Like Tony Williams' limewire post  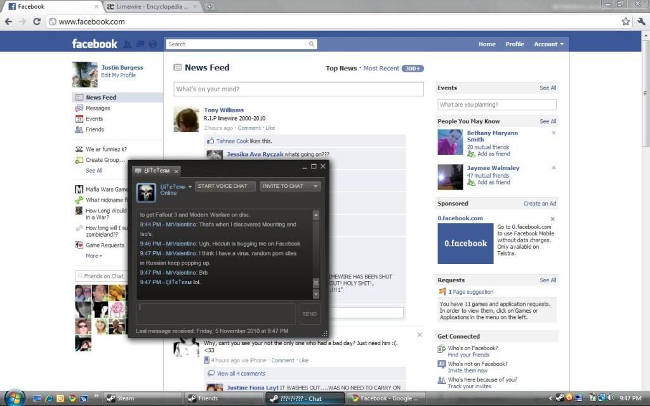tap(270, 128)
